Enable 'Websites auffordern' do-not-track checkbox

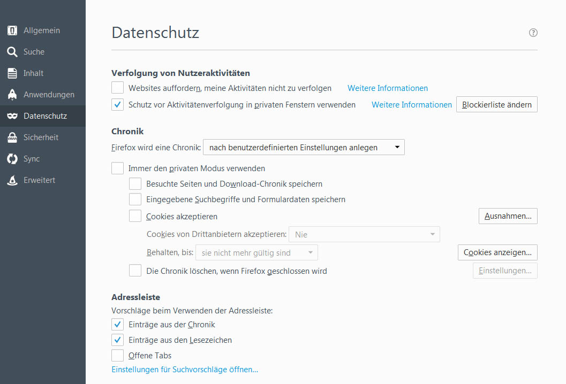coord(118,88)
